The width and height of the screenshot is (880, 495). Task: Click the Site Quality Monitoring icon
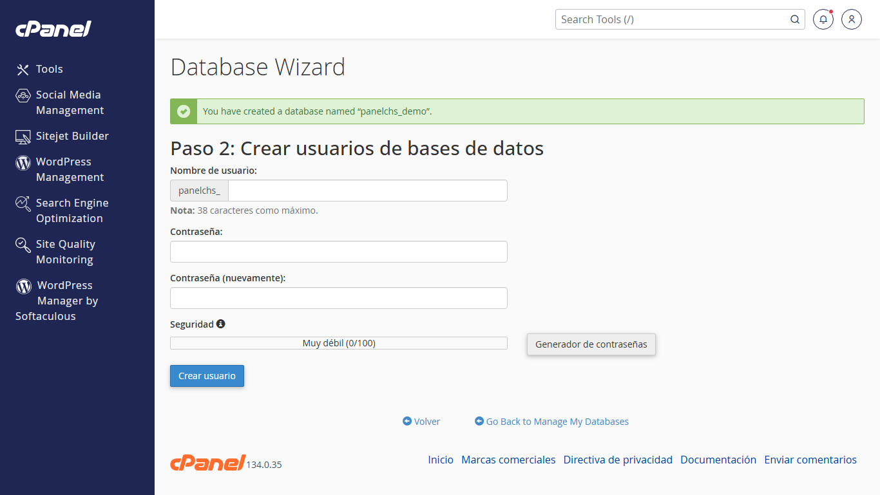pyautogui.click(x=23, y=245)
